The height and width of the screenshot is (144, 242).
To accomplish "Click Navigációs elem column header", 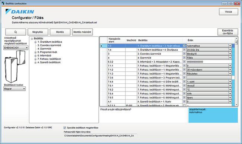I will (116, 40).
